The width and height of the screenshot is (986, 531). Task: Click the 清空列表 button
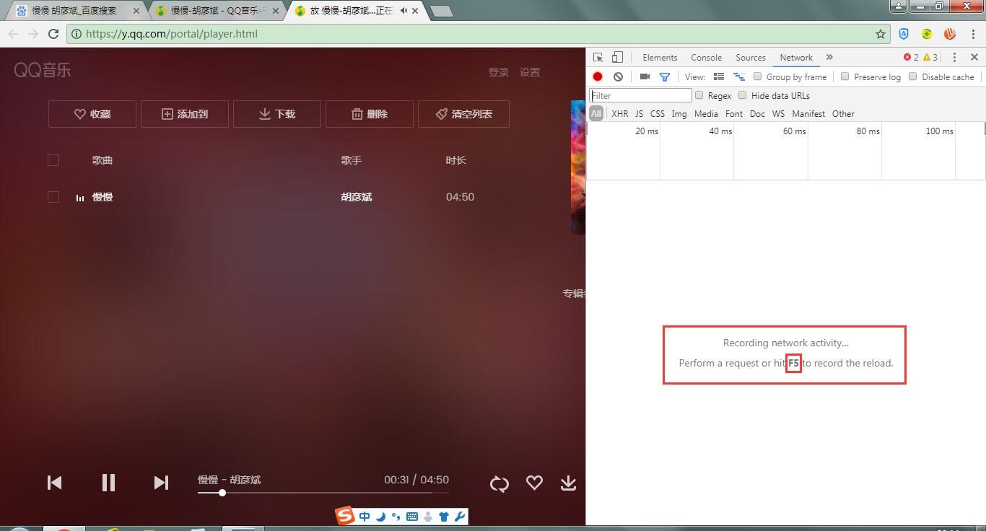point(463,113)
